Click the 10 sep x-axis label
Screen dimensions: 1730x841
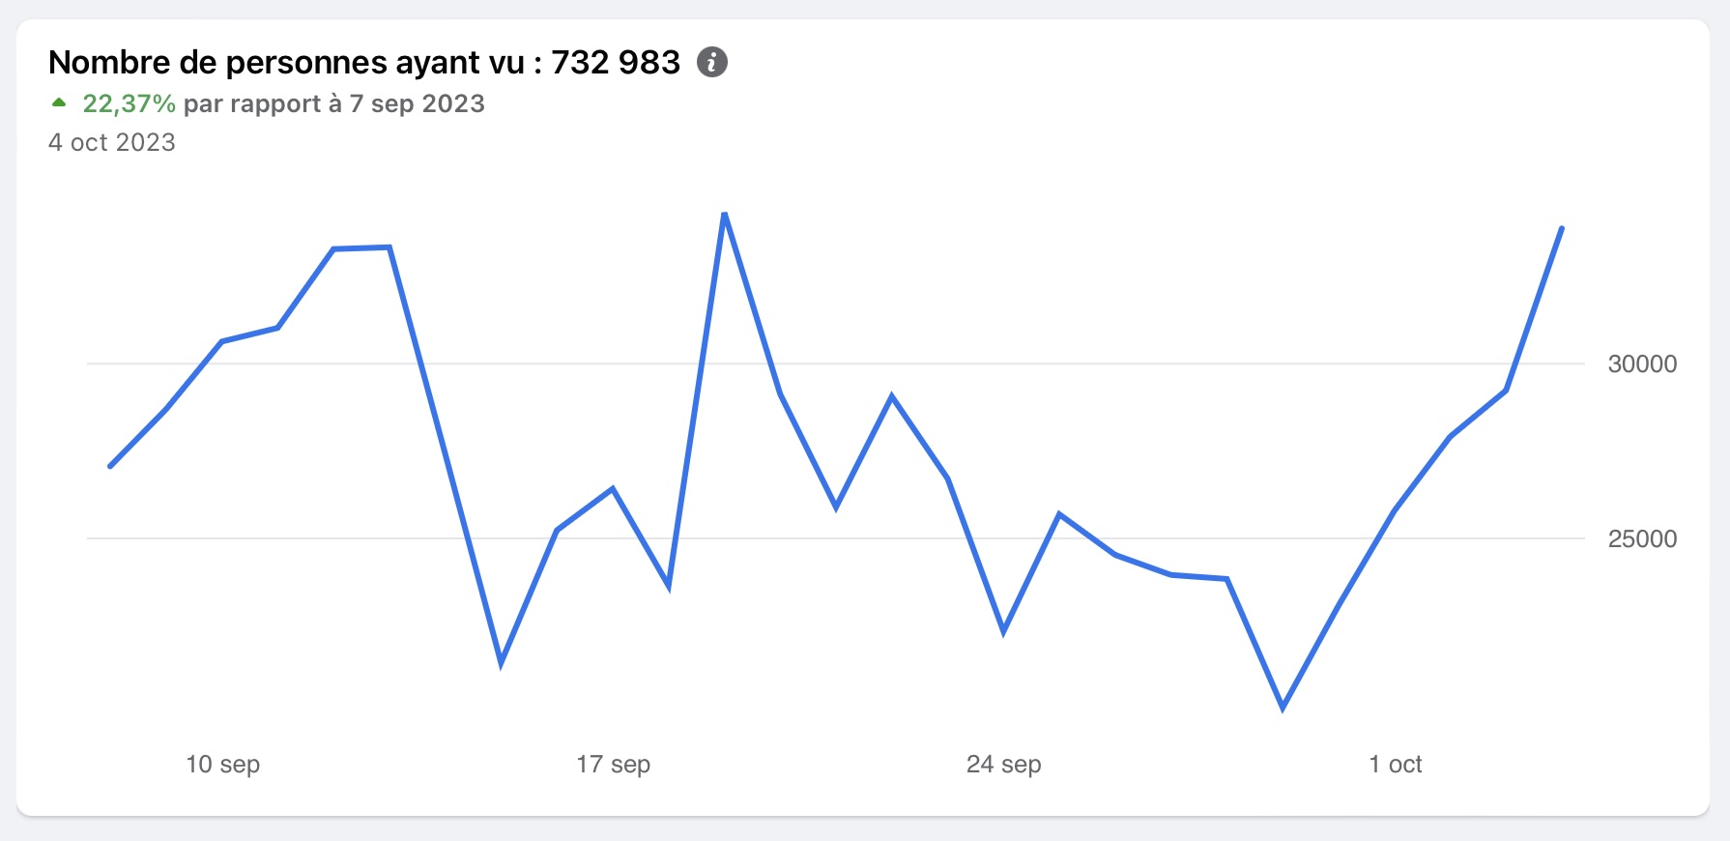pos(222,764)
